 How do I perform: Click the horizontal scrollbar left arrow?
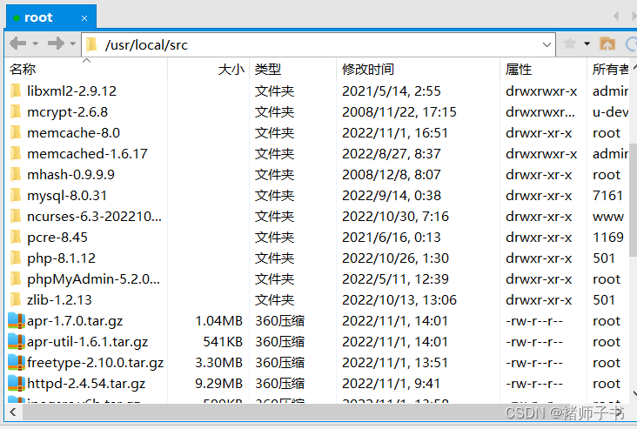(13, 412)
